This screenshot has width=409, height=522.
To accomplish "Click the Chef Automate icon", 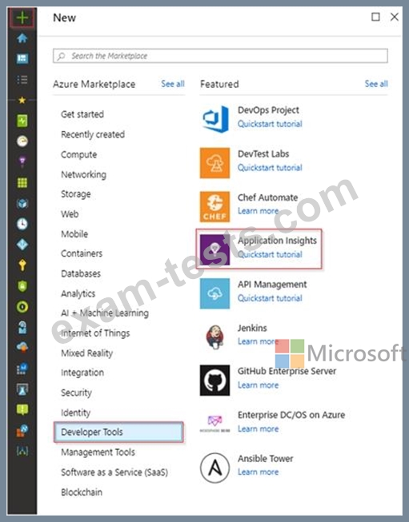I will tap(215, 206).
